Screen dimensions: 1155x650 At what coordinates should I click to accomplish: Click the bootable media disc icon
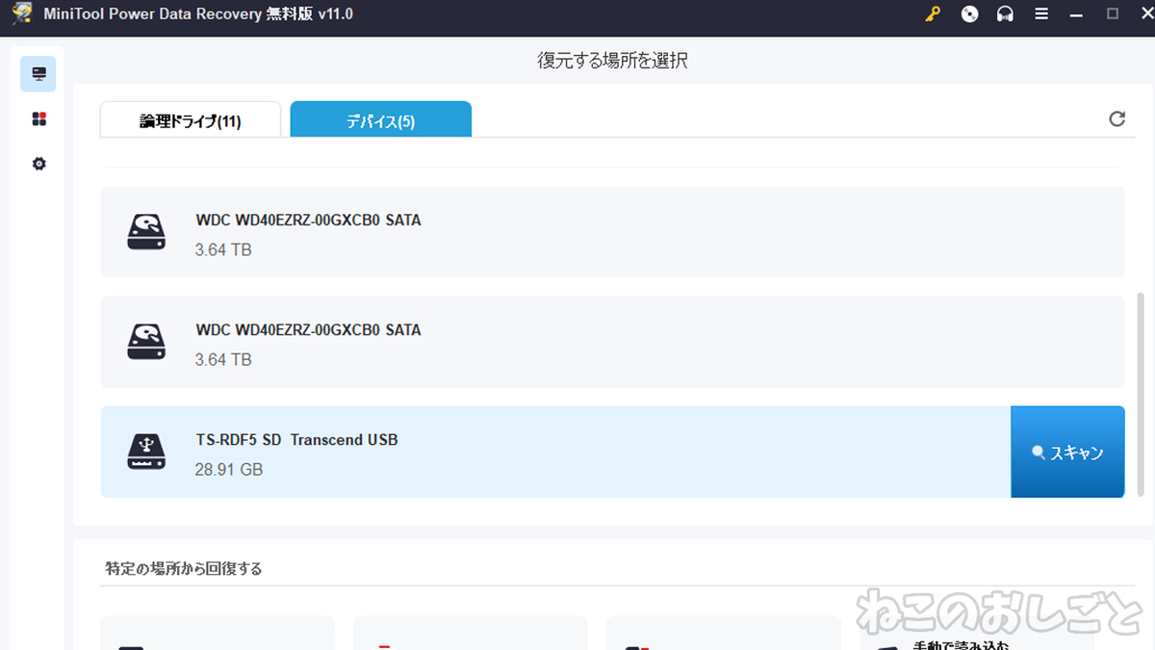(x=970, y=14)
